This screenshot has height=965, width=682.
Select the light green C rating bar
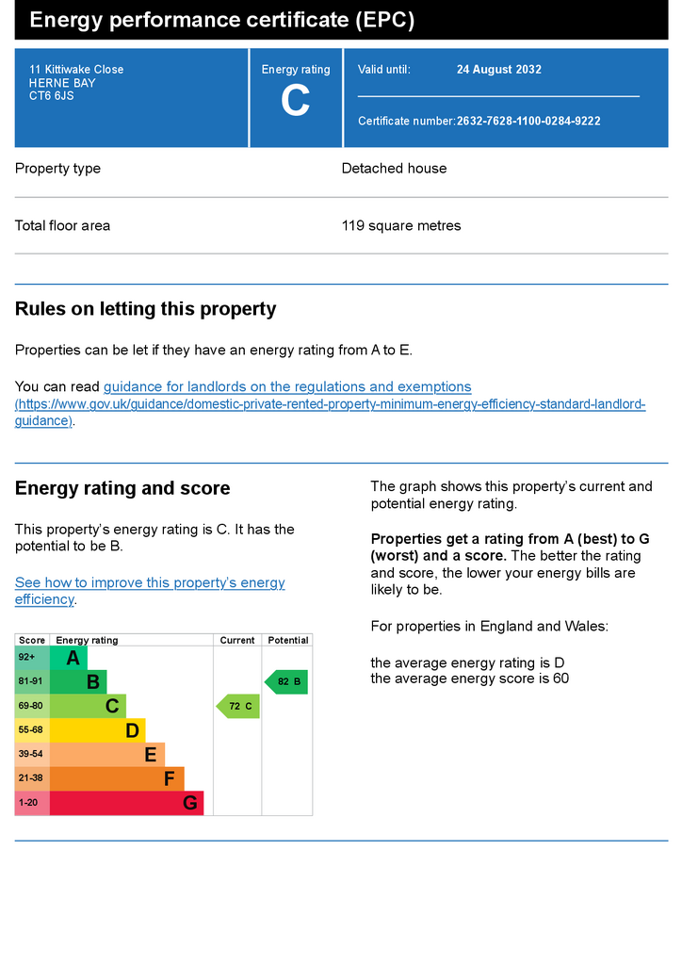pos(88,706)
